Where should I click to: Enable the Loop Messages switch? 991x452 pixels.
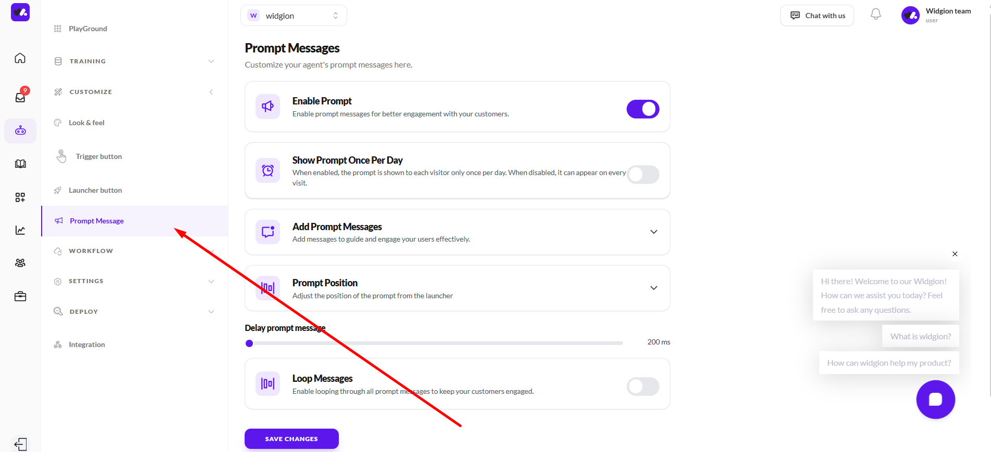click(x=643, y=387)
